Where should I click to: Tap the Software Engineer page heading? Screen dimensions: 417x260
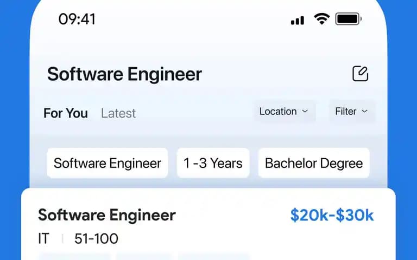124,74
